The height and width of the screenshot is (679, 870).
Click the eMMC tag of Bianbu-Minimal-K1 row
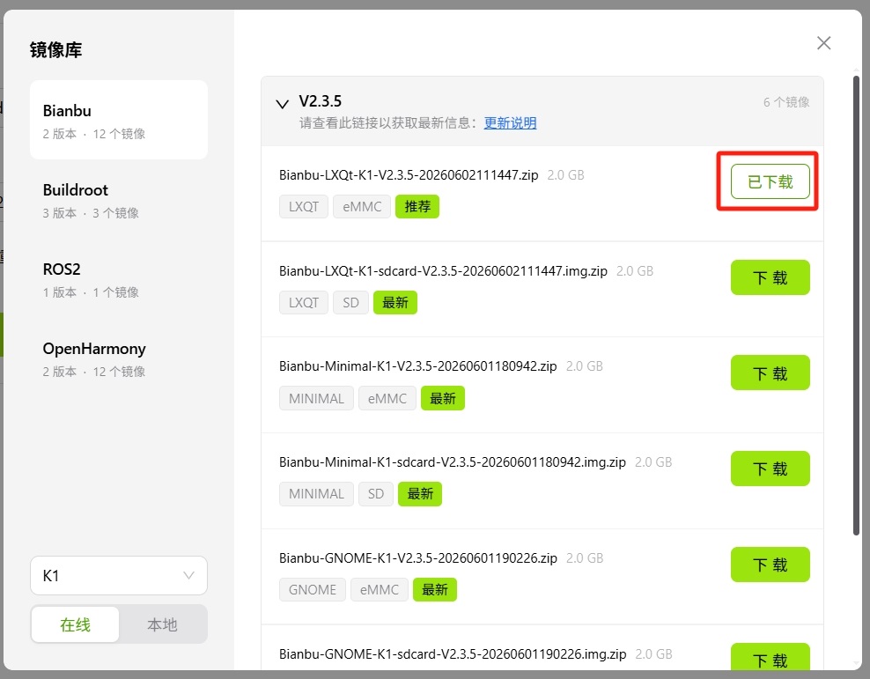tap(387, 398)
